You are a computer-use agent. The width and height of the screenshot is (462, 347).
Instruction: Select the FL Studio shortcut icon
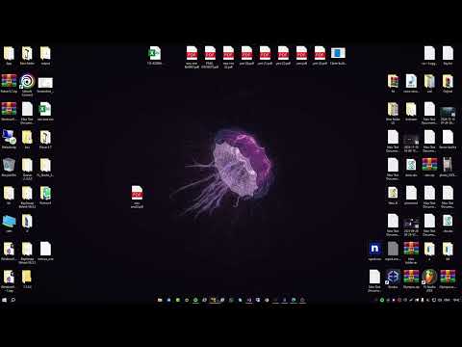pos(429,278)
